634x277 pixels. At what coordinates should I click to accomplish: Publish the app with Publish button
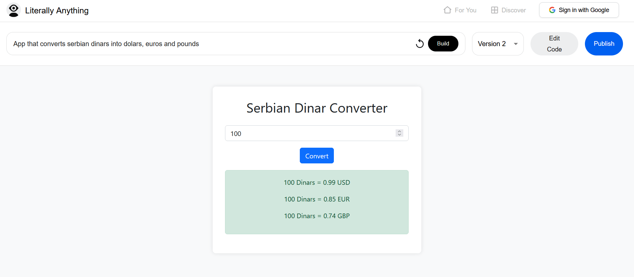604,44
